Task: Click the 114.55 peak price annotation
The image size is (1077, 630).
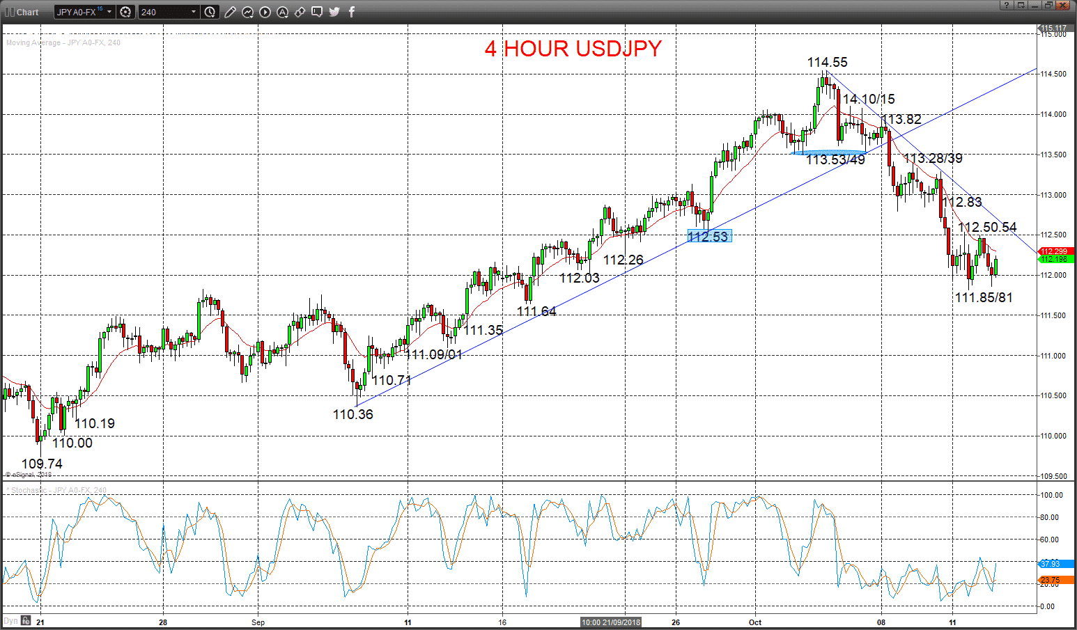Action: click(x=828, y=63)
